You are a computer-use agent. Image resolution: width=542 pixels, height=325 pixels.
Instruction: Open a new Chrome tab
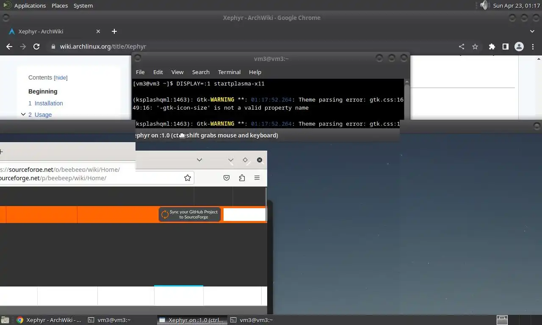click(x=114, y=31)
